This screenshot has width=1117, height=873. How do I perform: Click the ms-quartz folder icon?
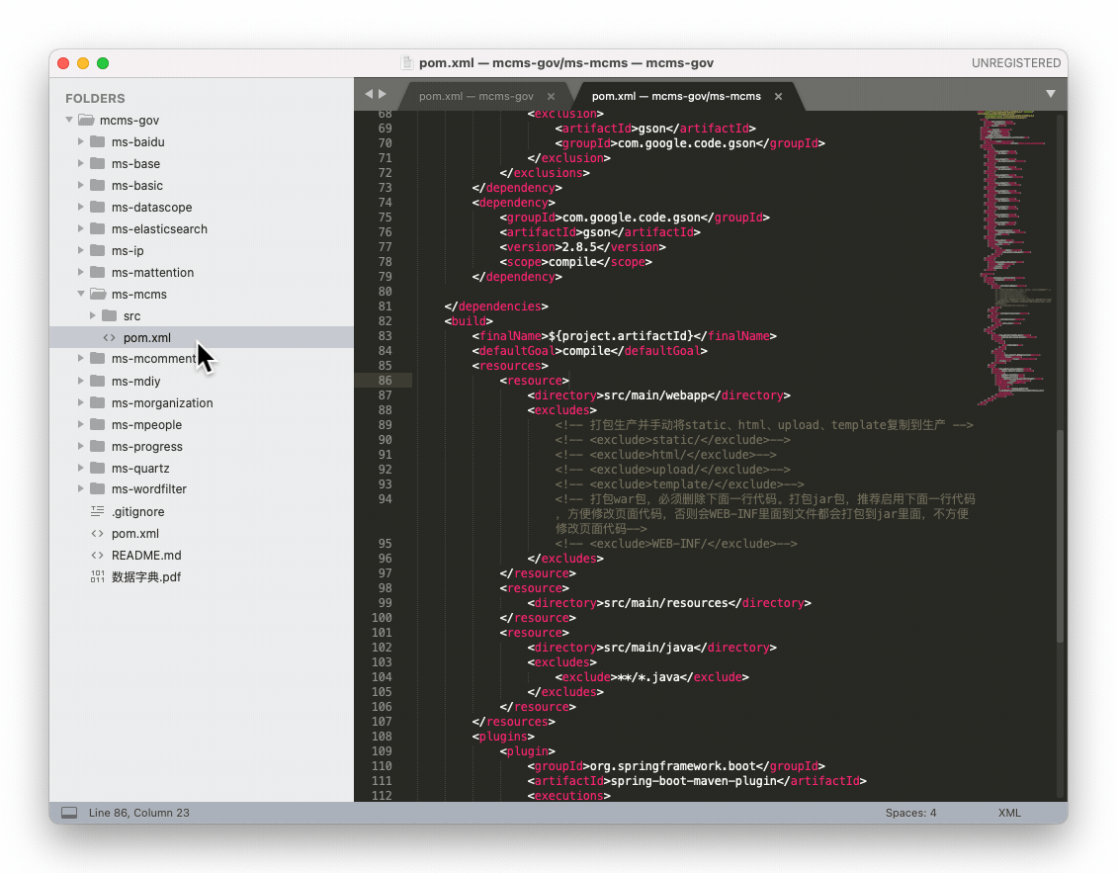click(97, 469)
